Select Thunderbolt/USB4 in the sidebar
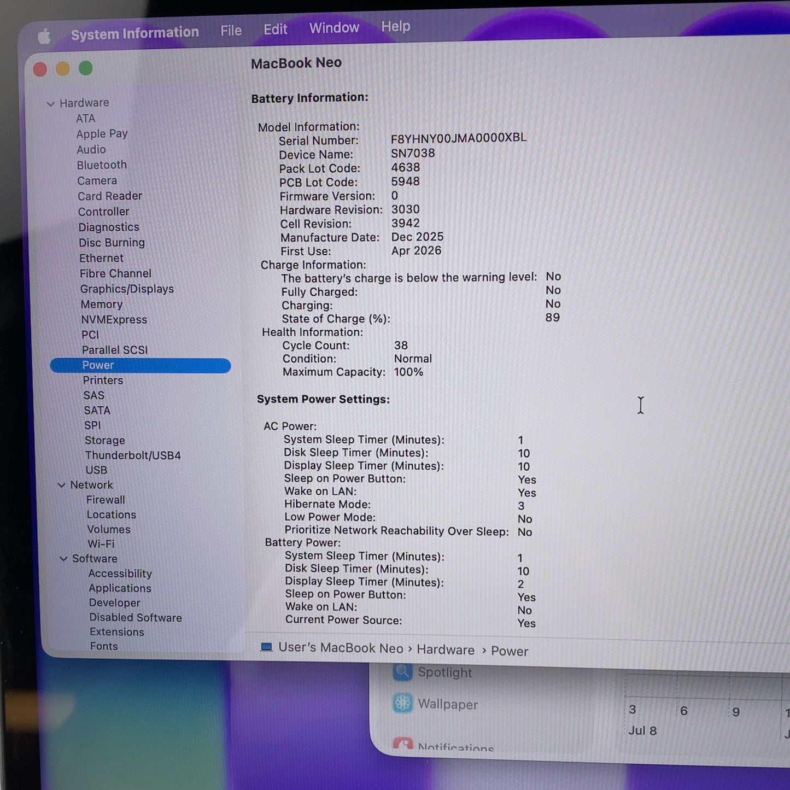The width and height of the screenshot is (790, 790). 133,455
